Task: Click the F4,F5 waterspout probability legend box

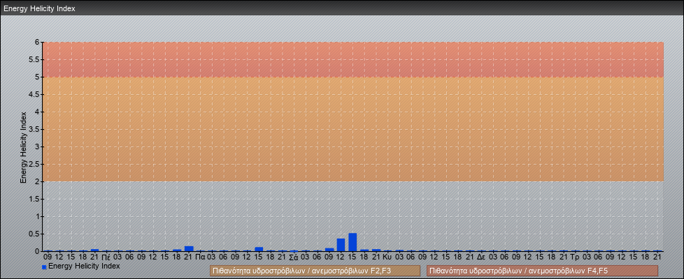Action: [x=542, y=271]
